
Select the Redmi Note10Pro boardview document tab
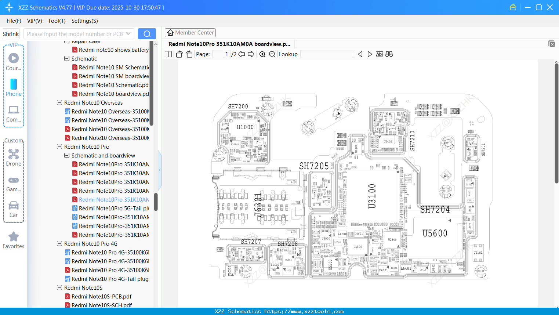[229, 44]
